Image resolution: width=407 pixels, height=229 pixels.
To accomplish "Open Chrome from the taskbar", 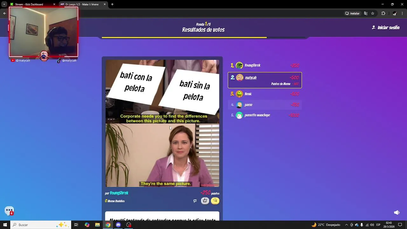I will click(108, 225).
